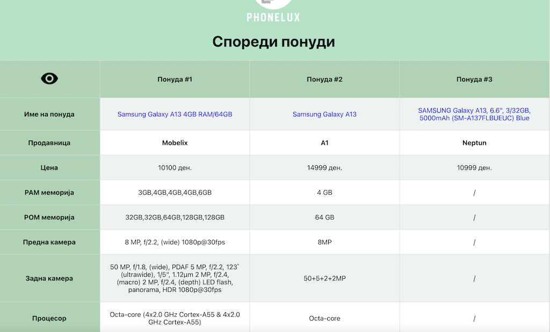Click the 10100 ден. price
The image size is (550, 332).
point(175,168)
